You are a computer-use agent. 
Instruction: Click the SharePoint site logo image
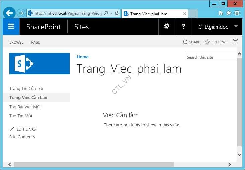pyautogui.click(x=39, y=63)
